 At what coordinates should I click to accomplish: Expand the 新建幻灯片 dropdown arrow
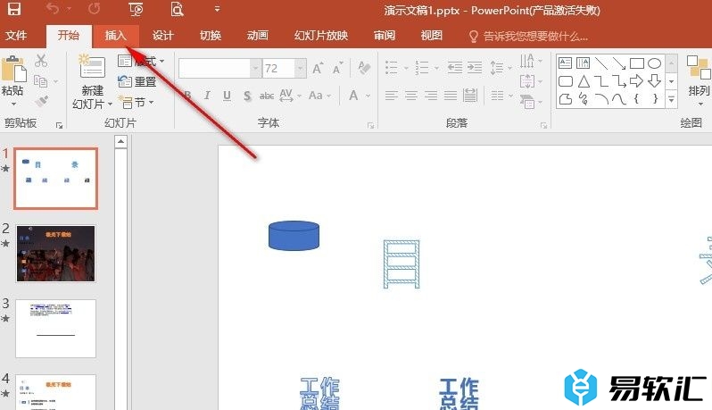(x=111, y=105)
